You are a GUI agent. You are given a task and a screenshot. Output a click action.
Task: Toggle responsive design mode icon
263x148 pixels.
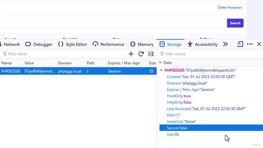(x=240, y=44)
